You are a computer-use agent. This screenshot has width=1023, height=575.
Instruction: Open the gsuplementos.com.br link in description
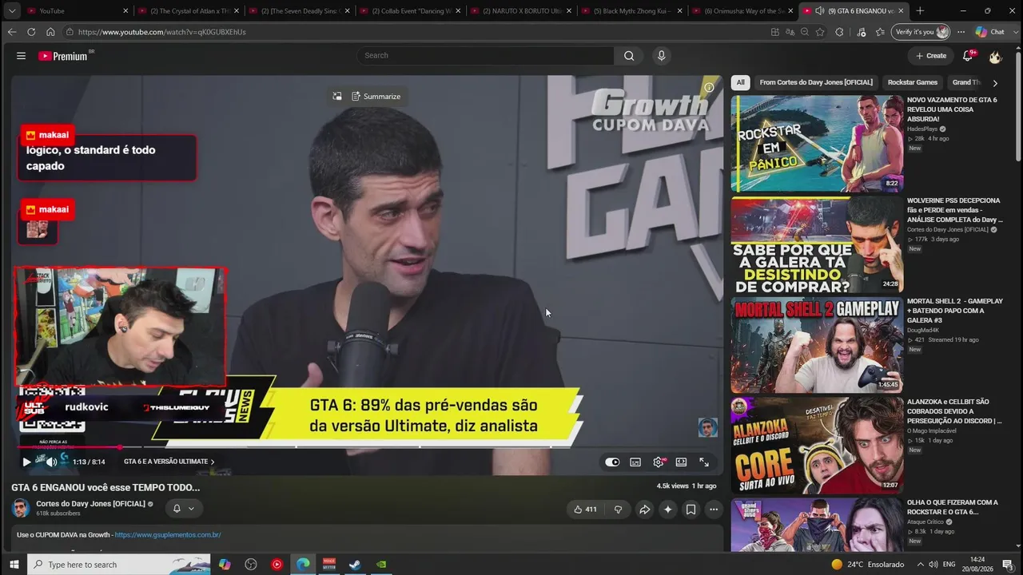click(168, 534)
